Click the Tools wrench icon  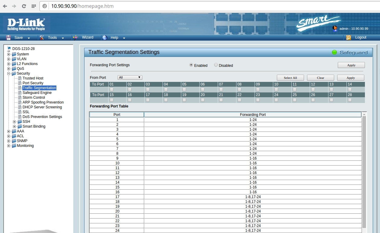coord(42,38)
